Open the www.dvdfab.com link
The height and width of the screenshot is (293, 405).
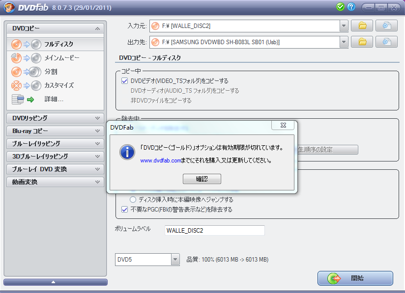(160, 160)
